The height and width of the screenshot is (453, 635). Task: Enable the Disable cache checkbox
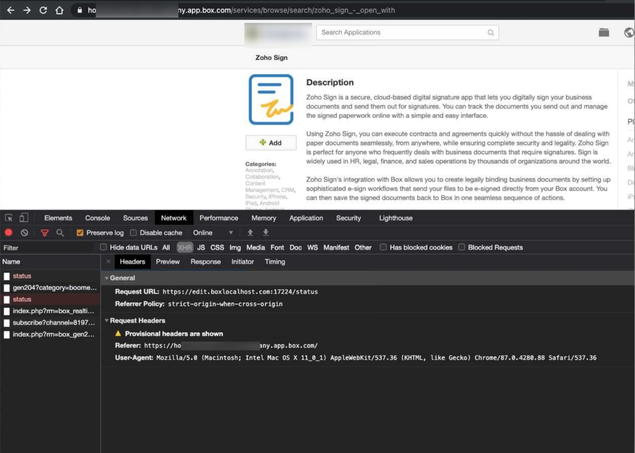click(133, 233)
